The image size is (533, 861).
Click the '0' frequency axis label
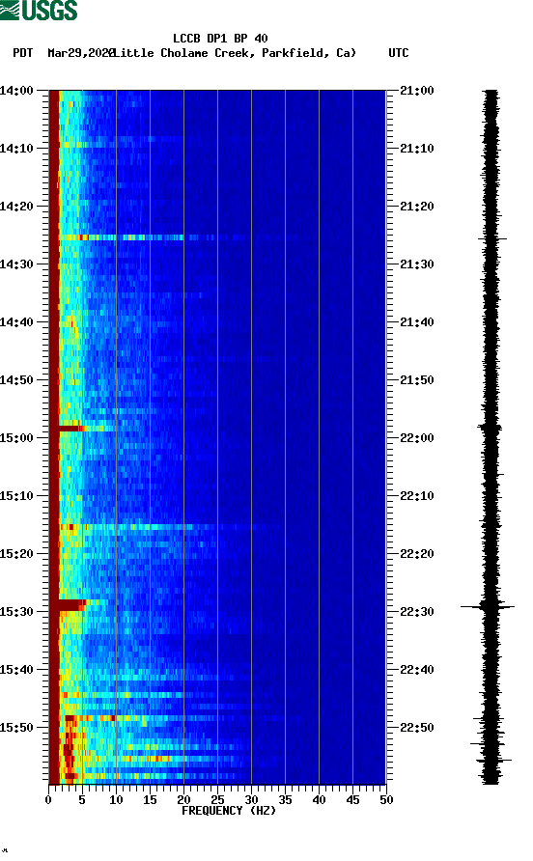pyautogui.click(x=48, y=800)
